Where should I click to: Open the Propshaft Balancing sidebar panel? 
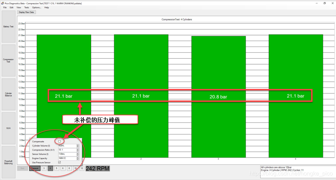(x=8, y=162)
